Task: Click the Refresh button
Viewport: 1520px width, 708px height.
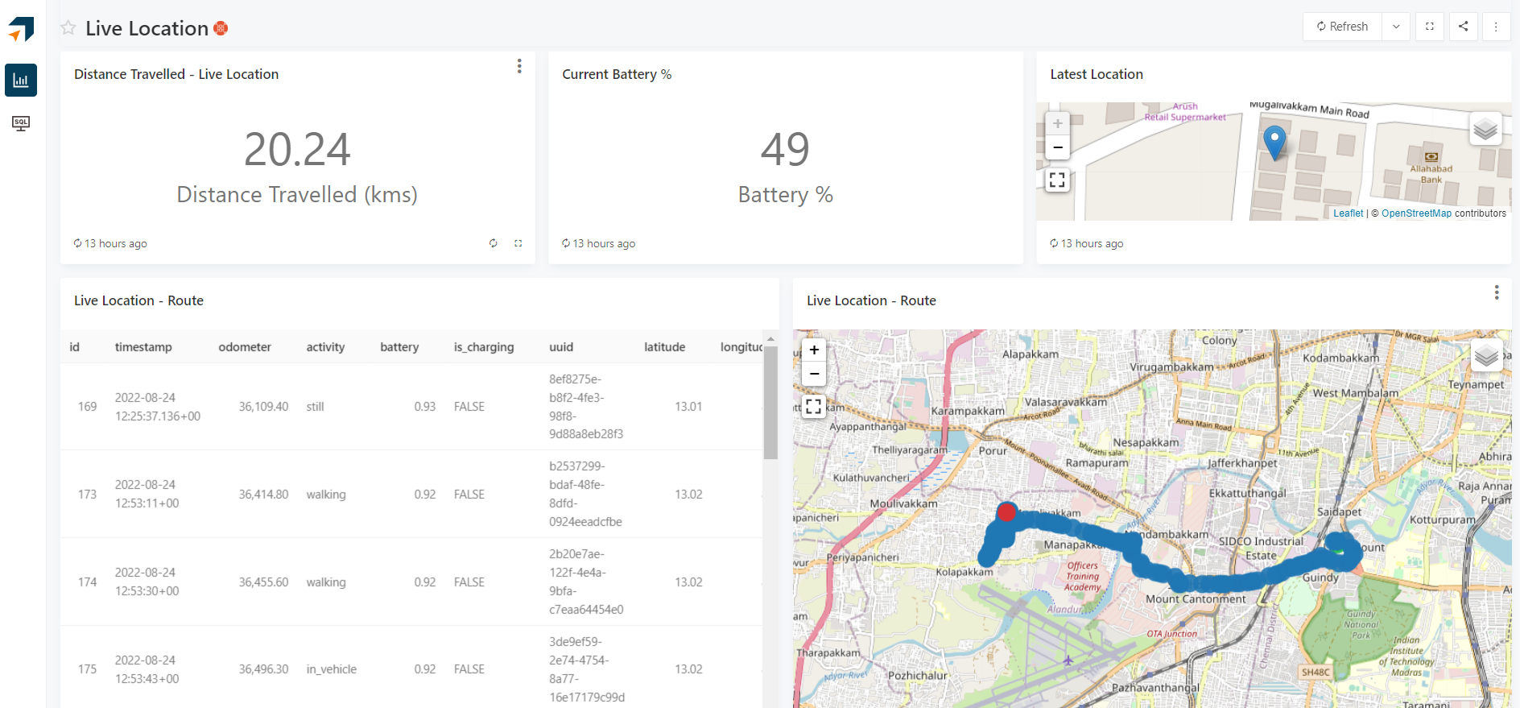Action: [1342, 27]
